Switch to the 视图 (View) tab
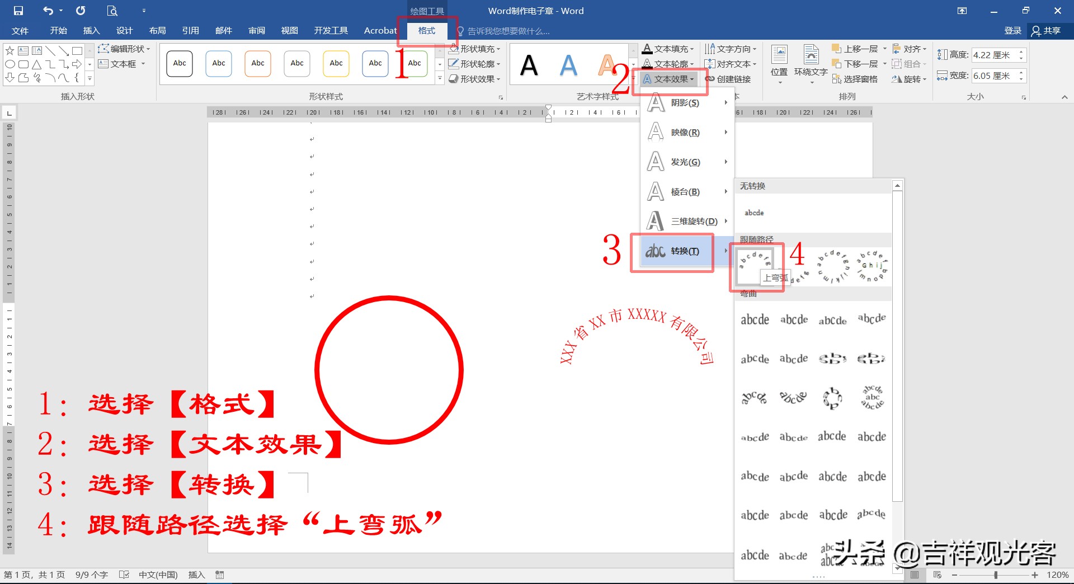Viewport: 1074px width, 584px height. click(289, 31)
